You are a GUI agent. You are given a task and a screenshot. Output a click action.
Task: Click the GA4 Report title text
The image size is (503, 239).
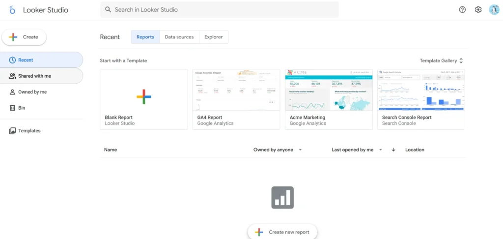tap(210, 118)
